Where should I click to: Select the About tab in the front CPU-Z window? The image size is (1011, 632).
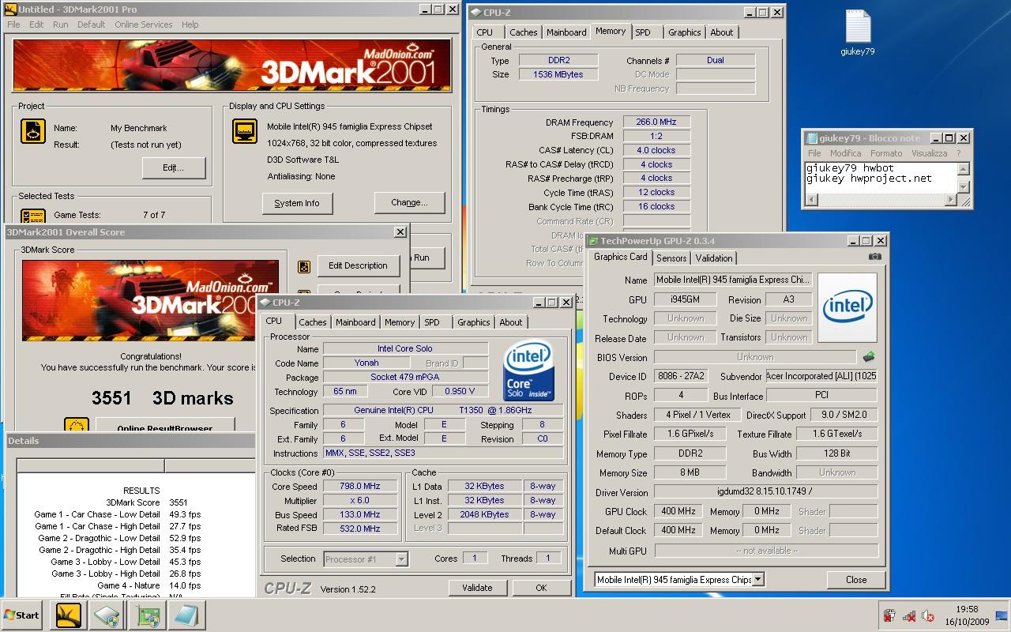click(x=511, y=322)
